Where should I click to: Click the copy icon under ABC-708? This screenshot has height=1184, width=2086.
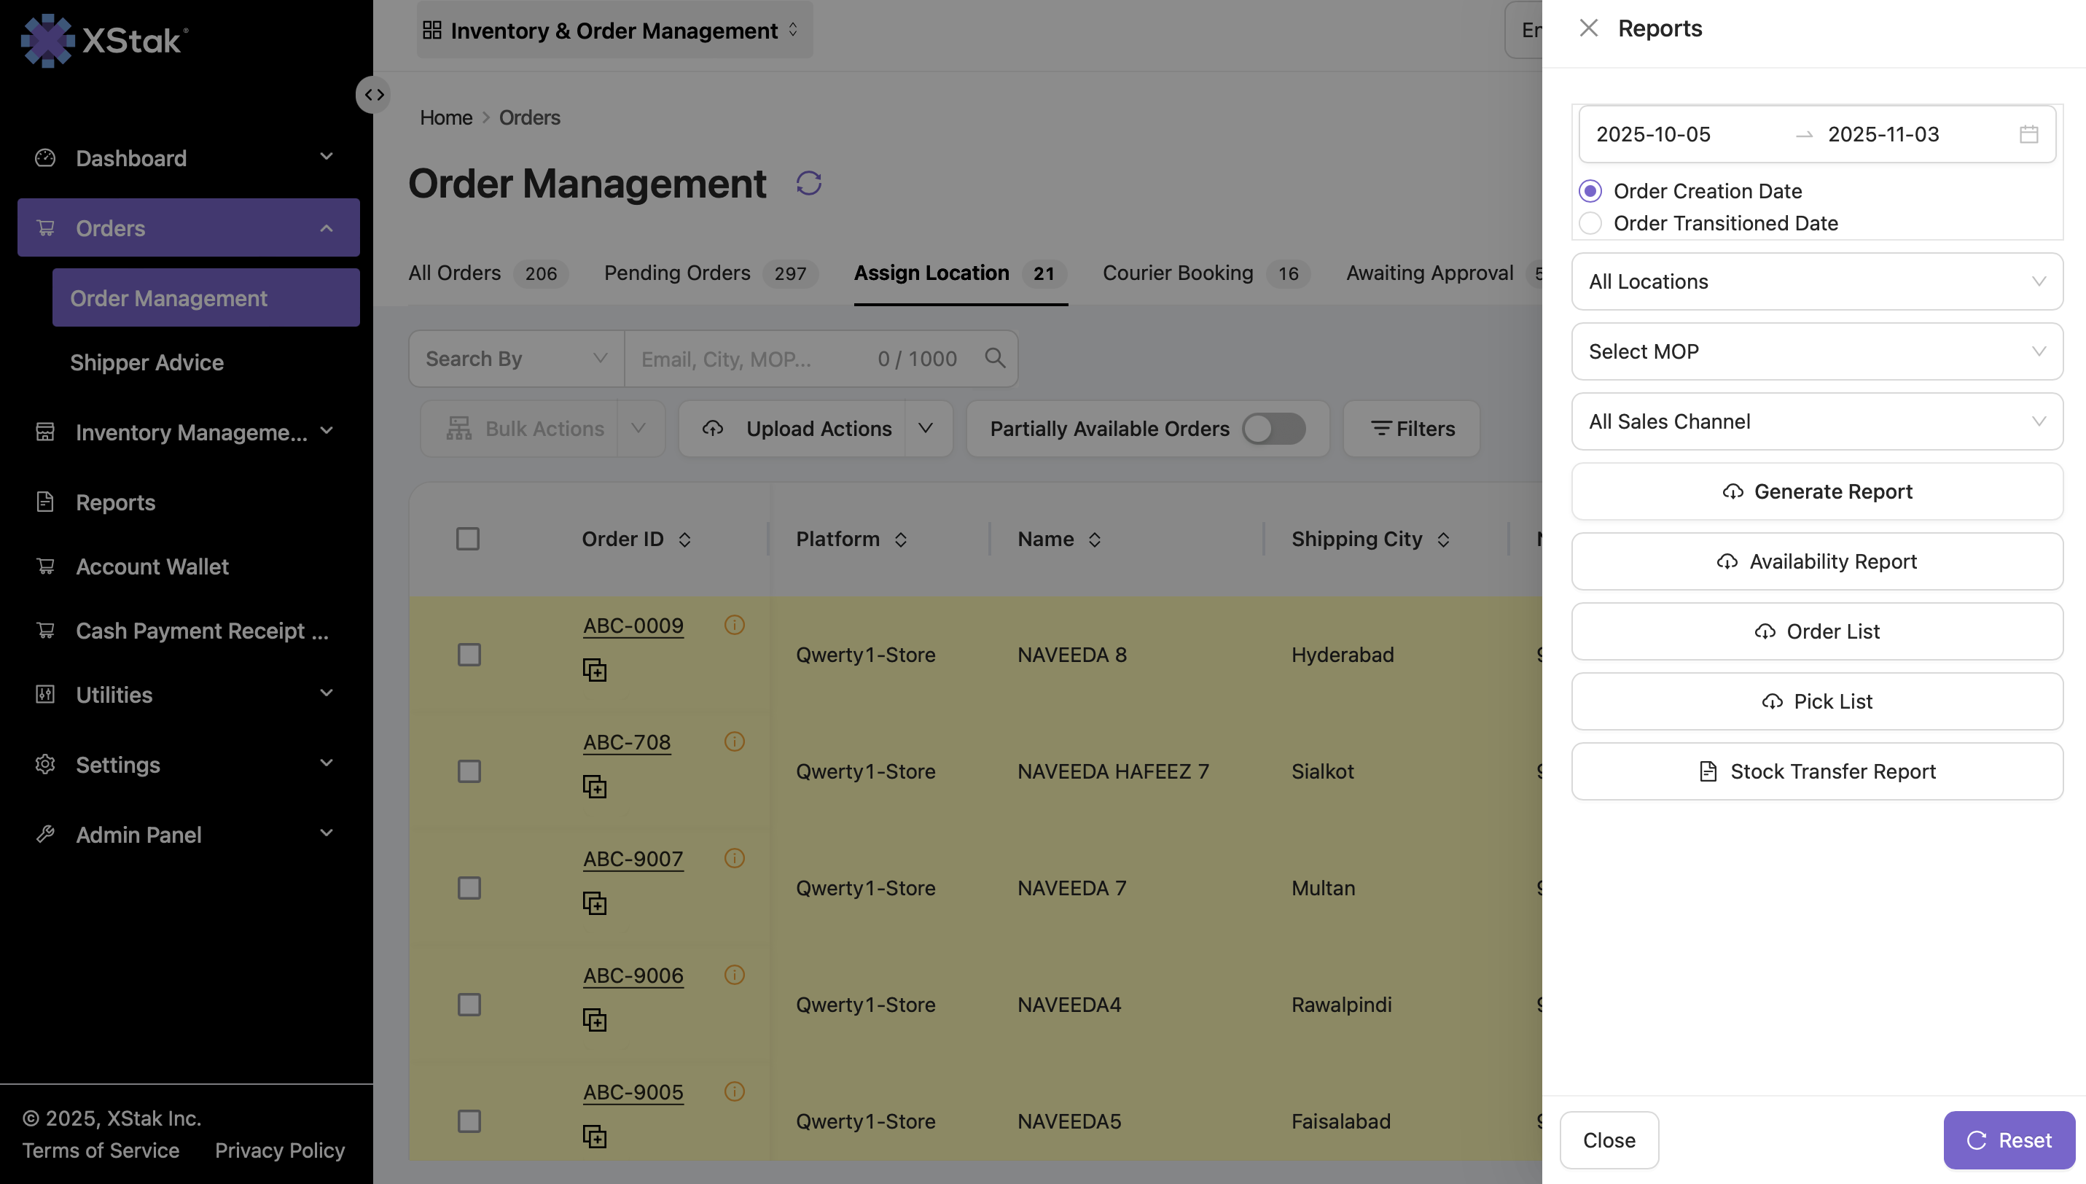click(594, 787)
